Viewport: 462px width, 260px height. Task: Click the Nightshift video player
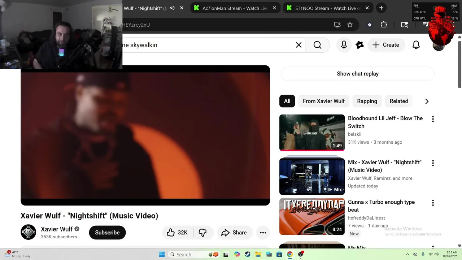[145, 135]
